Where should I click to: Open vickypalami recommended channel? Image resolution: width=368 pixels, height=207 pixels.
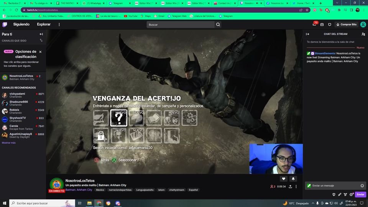(x=23, y=95)
